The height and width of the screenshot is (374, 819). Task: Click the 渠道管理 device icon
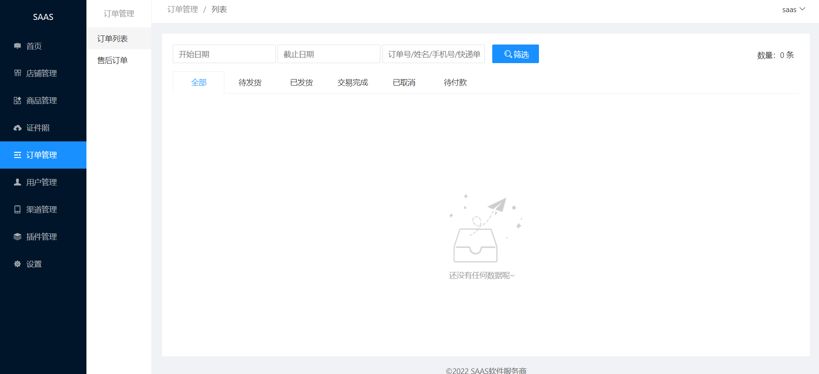[17, 209]
